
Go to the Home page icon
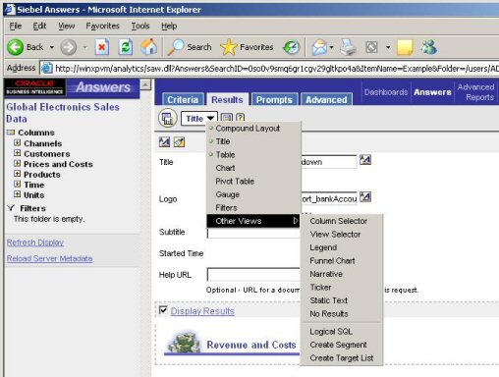(x=148, y=47)
